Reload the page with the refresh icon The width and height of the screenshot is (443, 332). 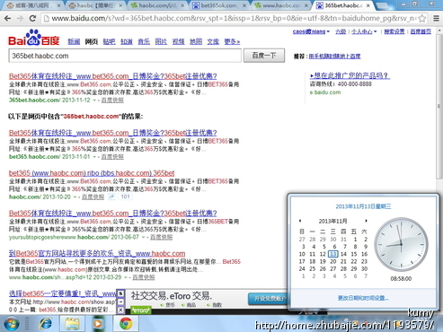point(32,18)
